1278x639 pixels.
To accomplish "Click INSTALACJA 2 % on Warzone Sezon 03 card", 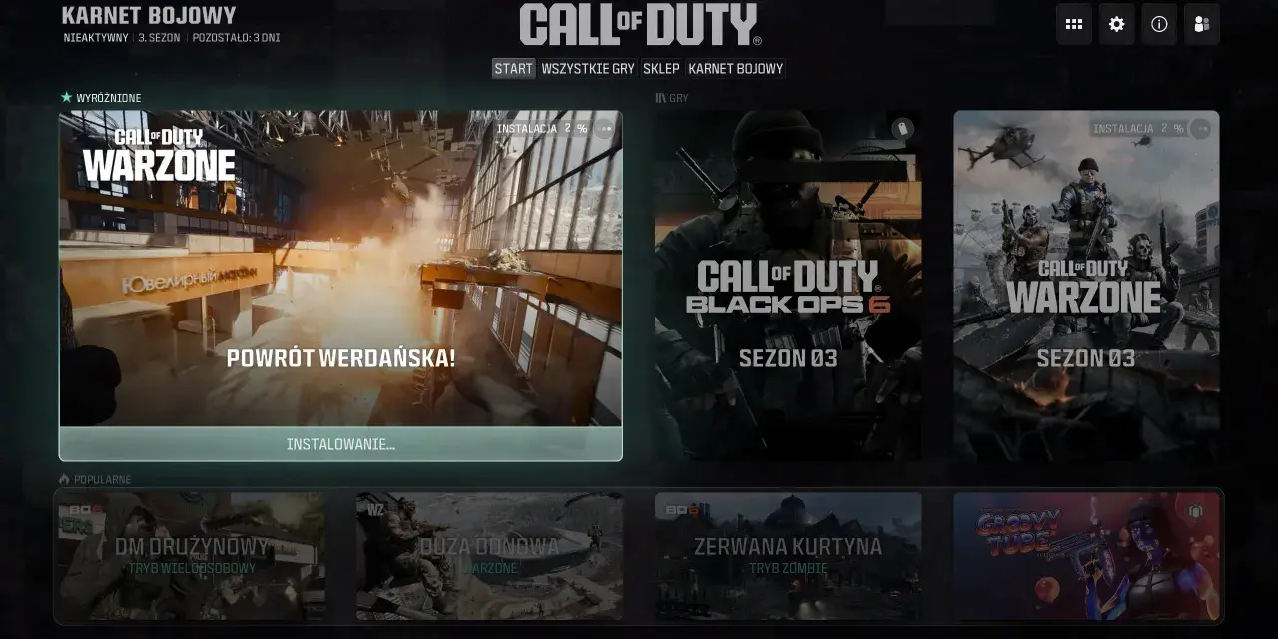I will [x=1138, y=128].
